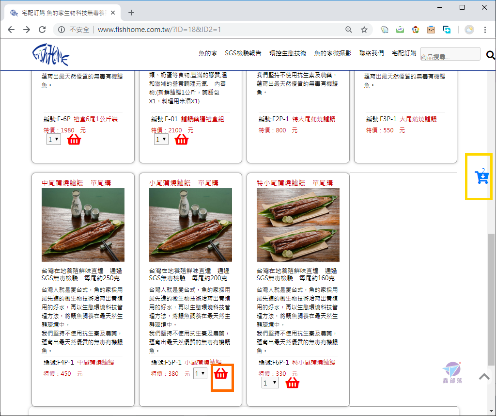
Task: Click in the 商品搜尋 search field
Action: [x=450, y=54]
